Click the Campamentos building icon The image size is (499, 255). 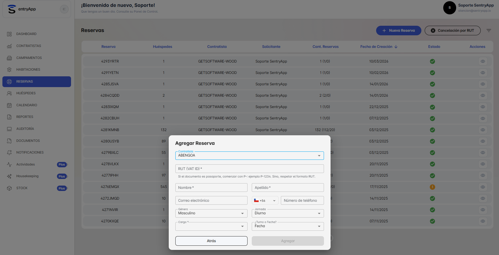pyautogui.click(x=9, y=58)
